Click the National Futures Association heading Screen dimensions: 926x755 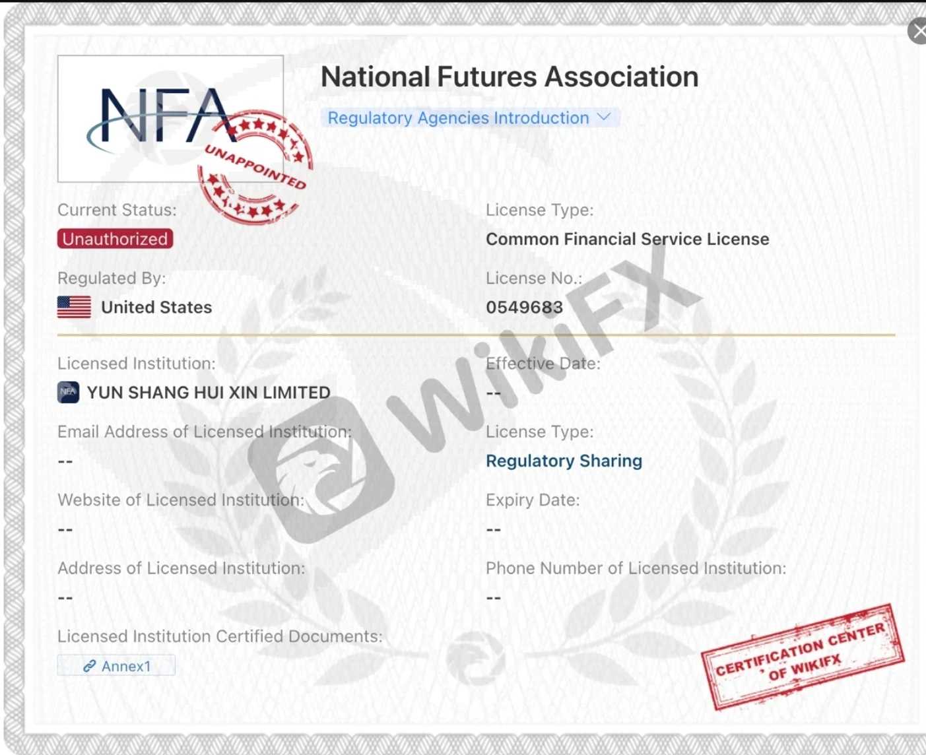[509, 77]
